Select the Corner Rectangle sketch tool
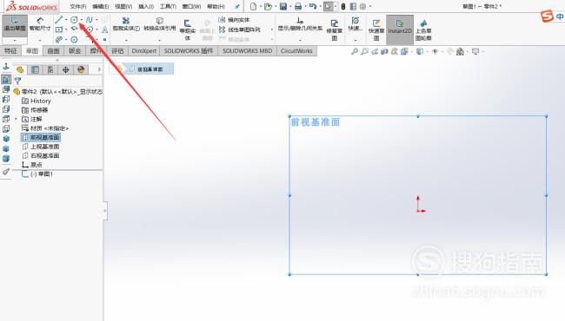 pos(59,29)
